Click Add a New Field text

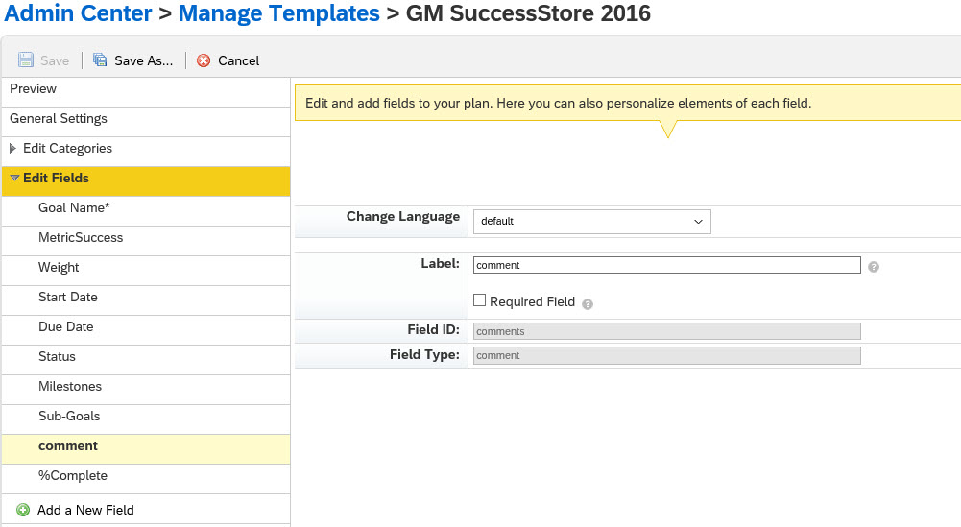pos(85,510)
